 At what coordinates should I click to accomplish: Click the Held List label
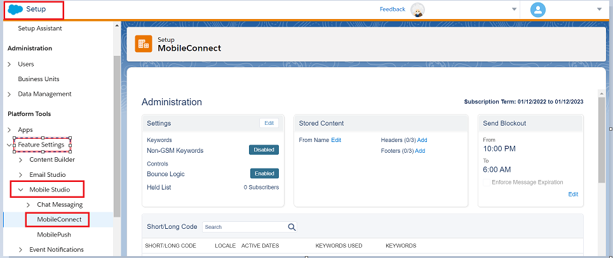[159, 188]
